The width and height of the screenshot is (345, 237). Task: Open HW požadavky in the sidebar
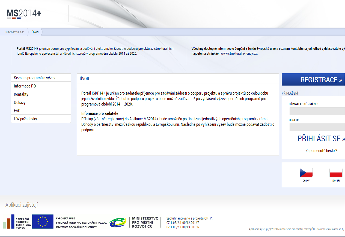pyautogui.click(x=41, y=119)
